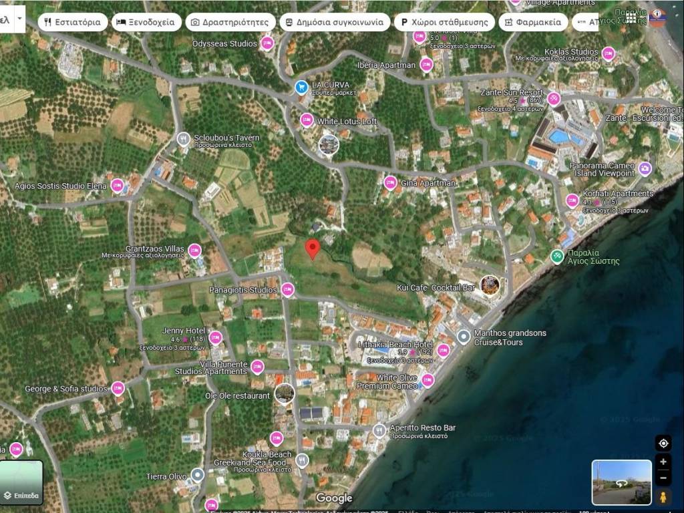Zoom out with the minus button

click(663, 478)
